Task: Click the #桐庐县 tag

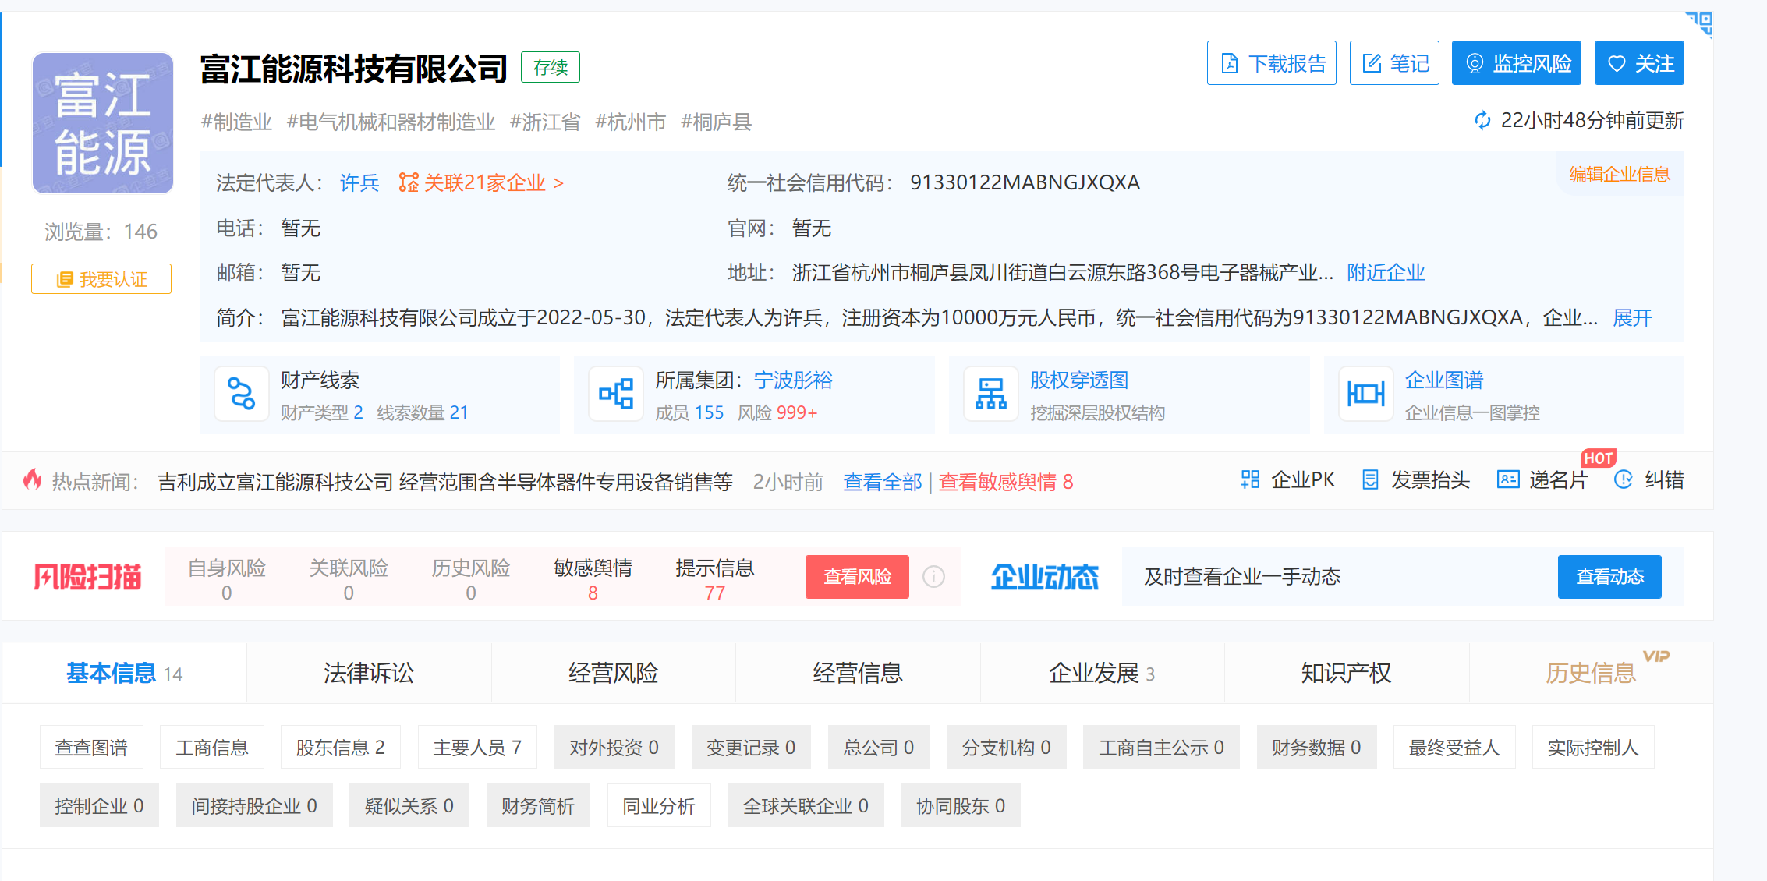Action: [717, 122]
